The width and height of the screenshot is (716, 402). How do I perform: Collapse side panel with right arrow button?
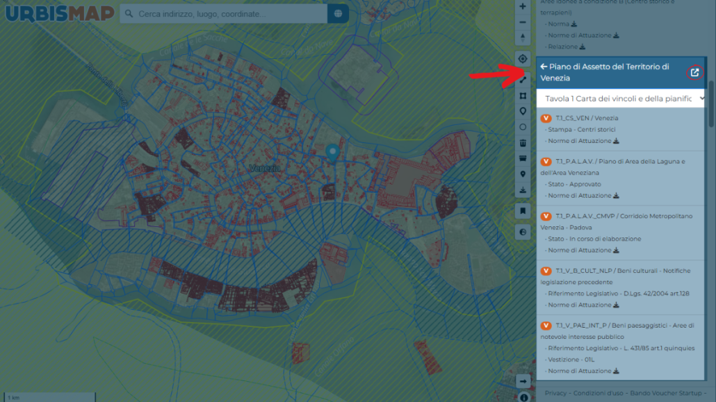(523, 381)
